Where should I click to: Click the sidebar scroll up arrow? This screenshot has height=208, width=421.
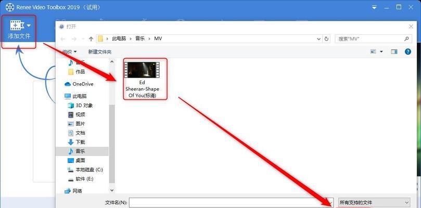coord(112,62)
